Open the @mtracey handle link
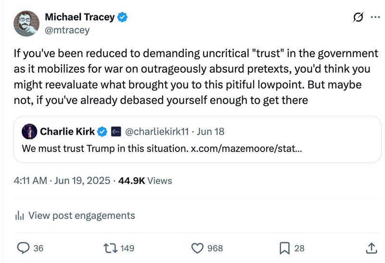Viewport: 385px width, 263px height. pyautogui.click(x=67, y=30)
